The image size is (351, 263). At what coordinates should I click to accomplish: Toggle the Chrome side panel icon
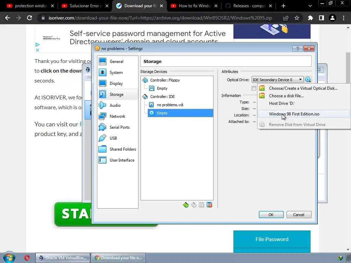pyautogui.click(x=322, y=18)
